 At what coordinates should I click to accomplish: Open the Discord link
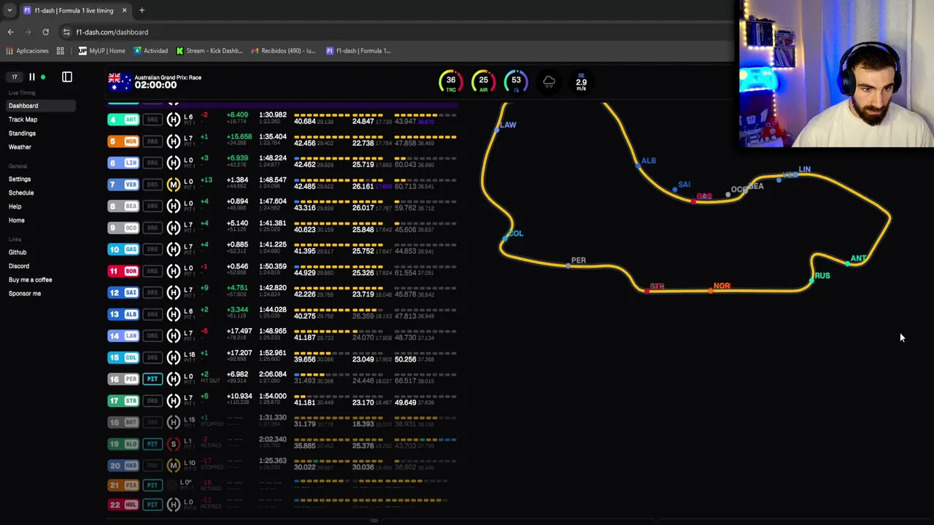[19, 266]
